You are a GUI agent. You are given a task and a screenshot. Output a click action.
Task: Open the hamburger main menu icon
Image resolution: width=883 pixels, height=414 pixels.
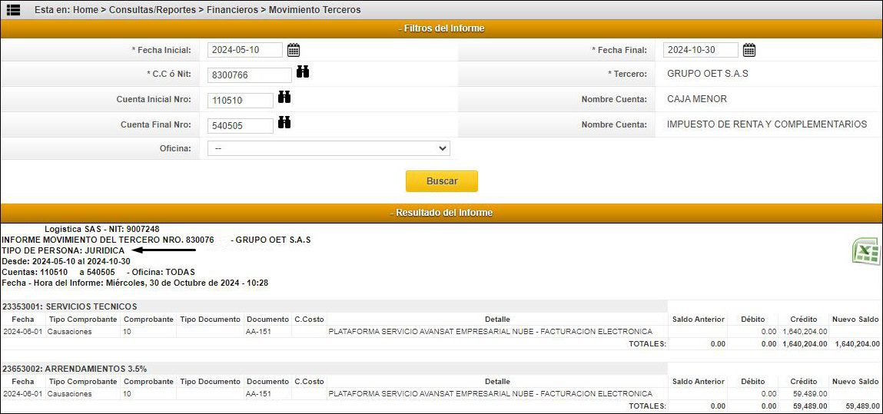pyautogui.click(x=13, y=10)
